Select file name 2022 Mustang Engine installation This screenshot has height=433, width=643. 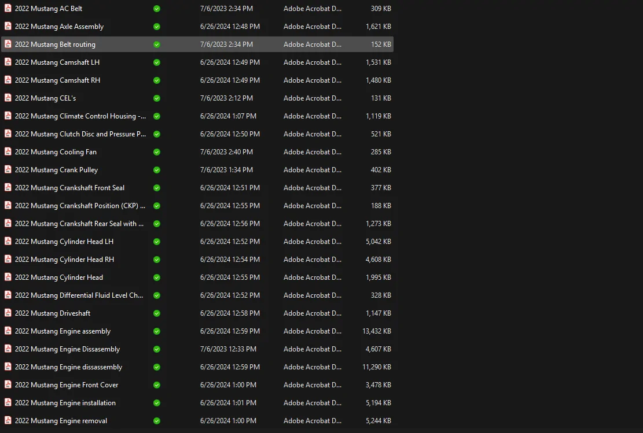coord(65,403)
